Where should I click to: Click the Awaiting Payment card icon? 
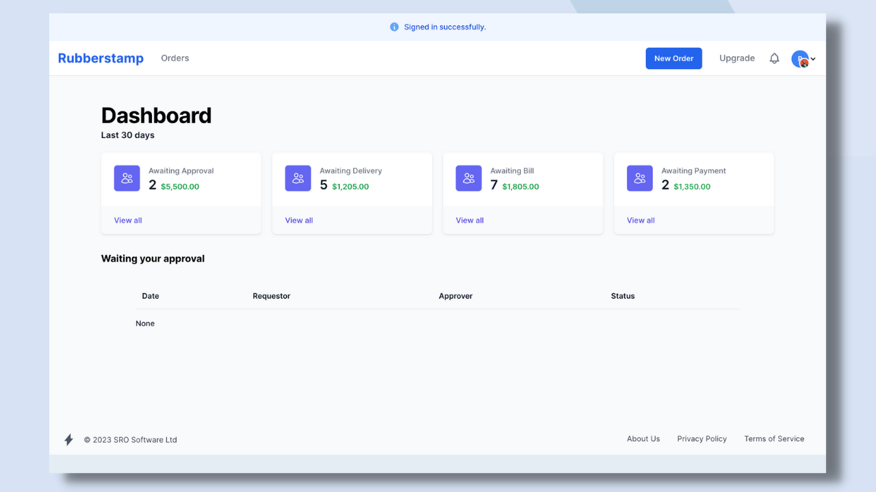(640, 178)
